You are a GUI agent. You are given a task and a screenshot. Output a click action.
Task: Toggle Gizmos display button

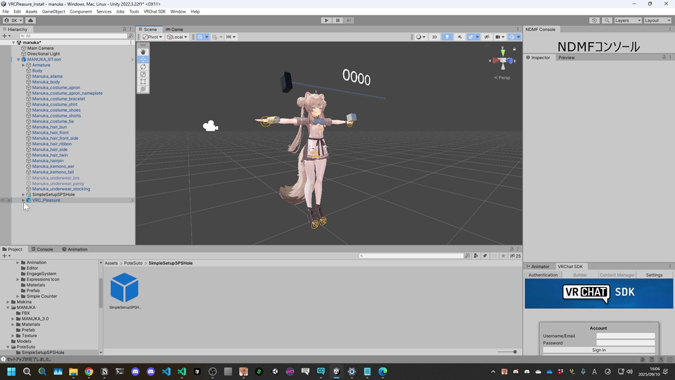[x=511, y=37]
